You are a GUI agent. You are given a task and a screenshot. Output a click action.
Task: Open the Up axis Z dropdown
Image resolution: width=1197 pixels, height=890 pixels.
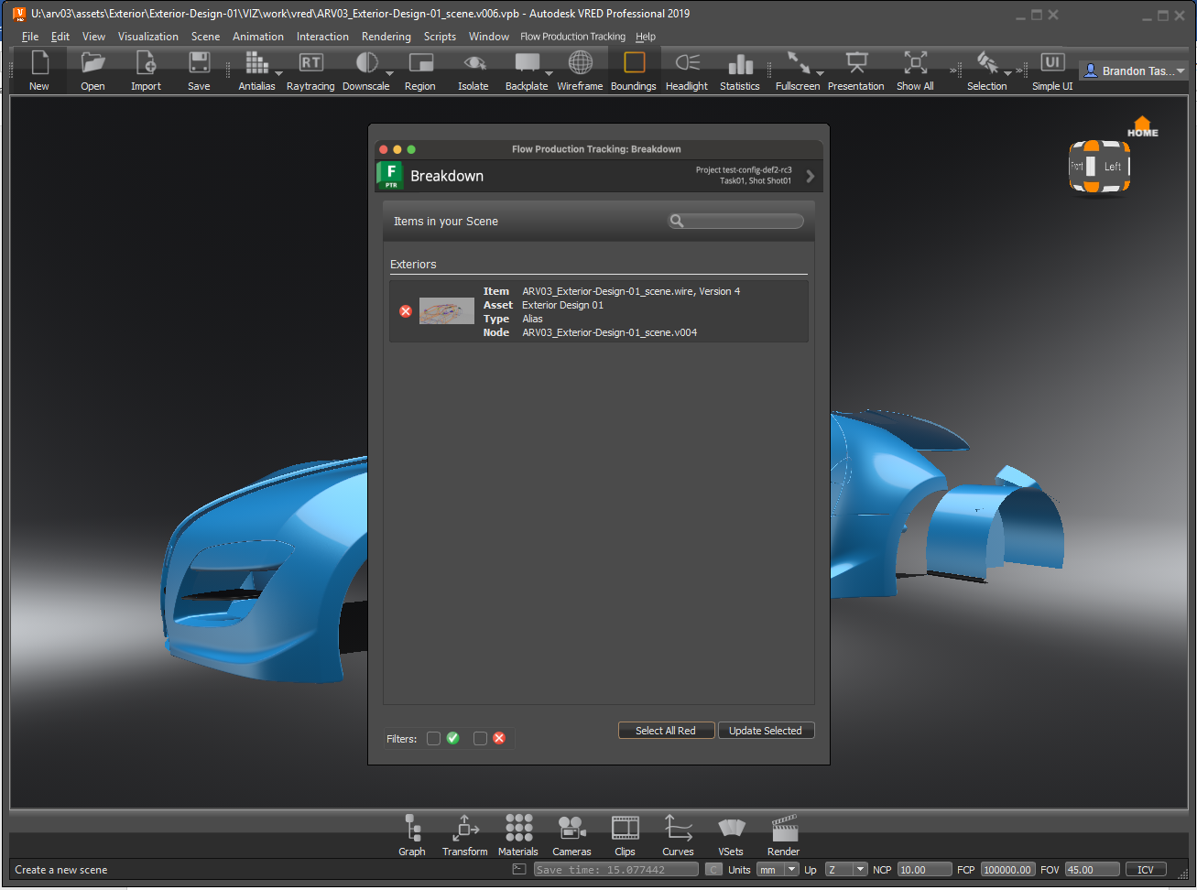(846, 870)
